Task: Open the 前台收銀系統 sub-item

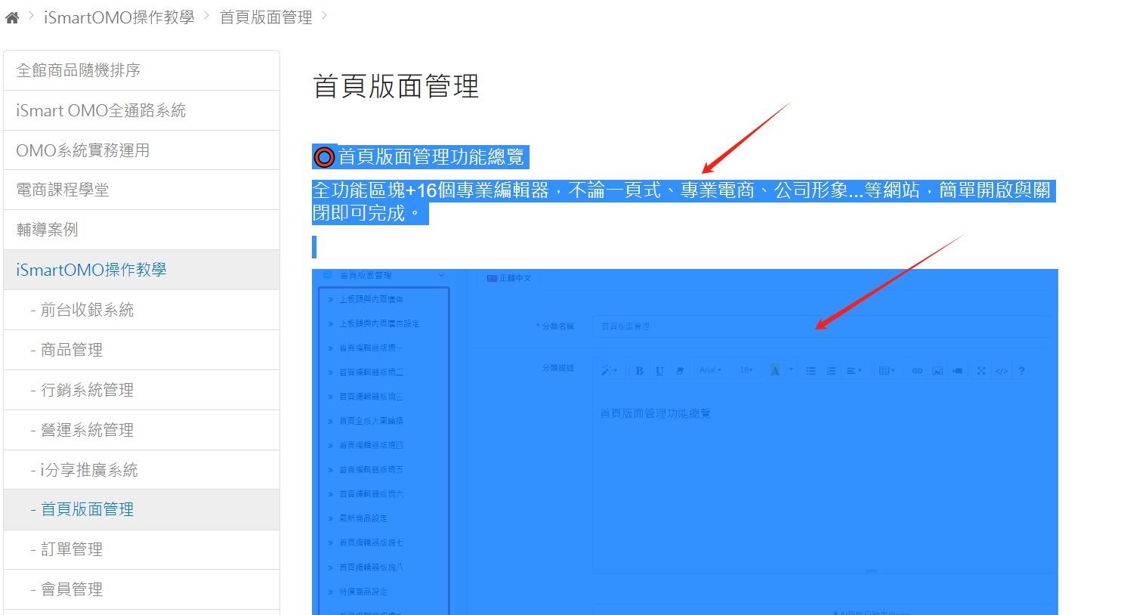Action: click(141, 310)
